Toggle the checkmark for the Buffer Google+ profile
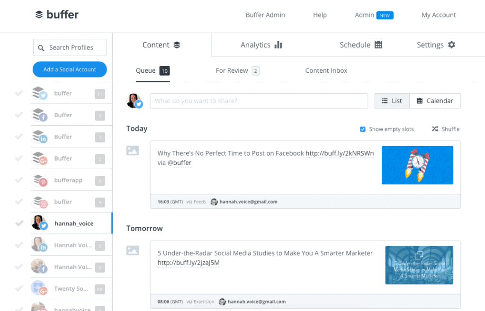 tap(19, 158)
